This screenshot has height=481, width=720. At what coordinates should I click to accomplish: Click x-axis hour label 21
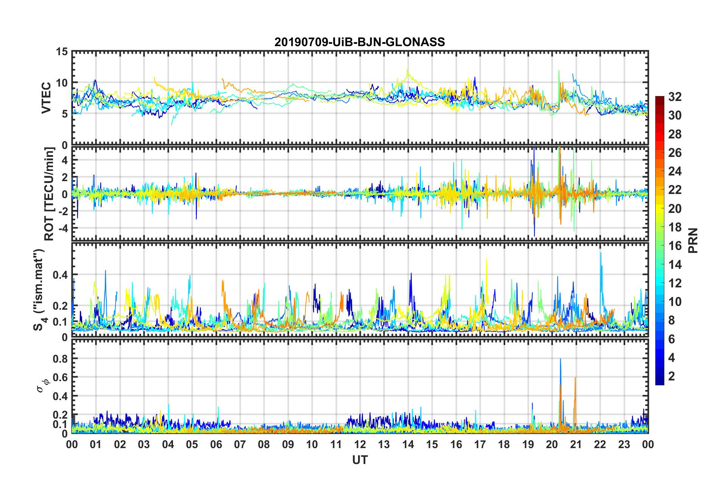[576, 444]
